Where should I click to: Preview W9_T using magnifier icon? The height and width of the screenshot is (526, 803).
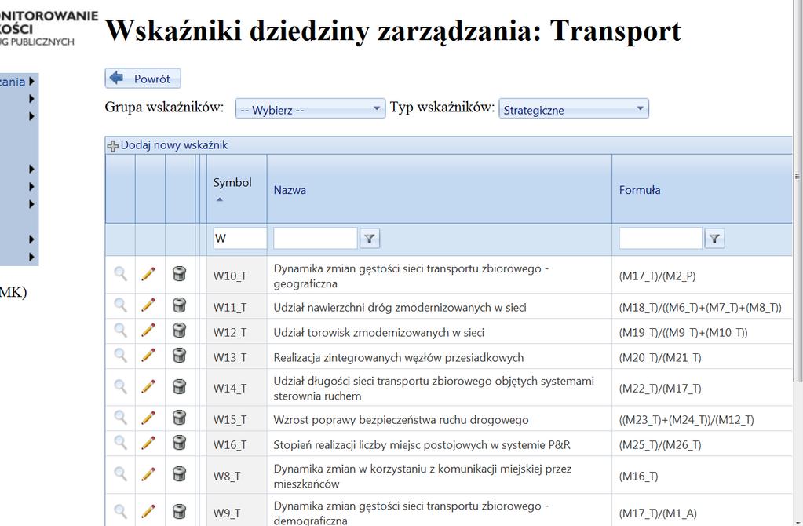[x=120, y=510]
